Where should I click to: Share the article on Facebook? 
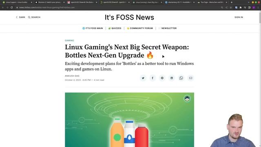point(153,78)
